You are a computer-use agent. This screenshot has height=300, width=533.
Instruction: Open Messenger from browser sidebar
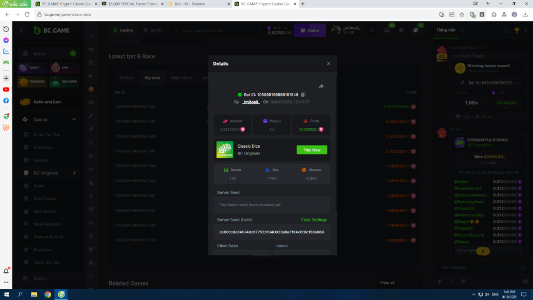[x=6, y=40]
